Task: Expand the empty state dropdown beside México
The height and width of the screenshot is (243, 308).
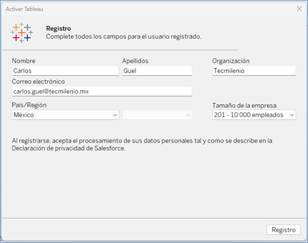Action: coord(157,115)
